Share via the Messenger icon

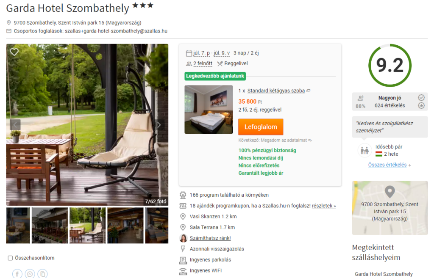(x=30, y=274)
